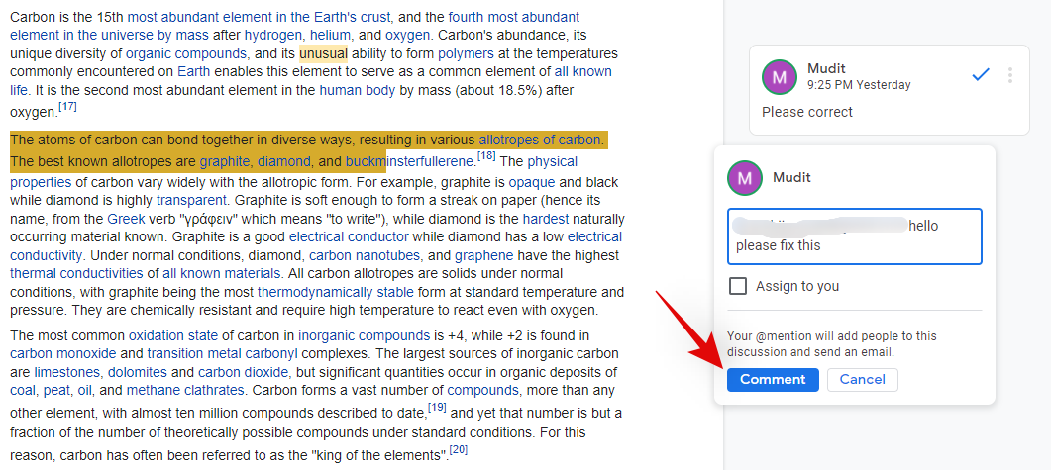Click Mudit's avatar in the reply box
The width and height of the screenshot is (1051, 470).
745,178
